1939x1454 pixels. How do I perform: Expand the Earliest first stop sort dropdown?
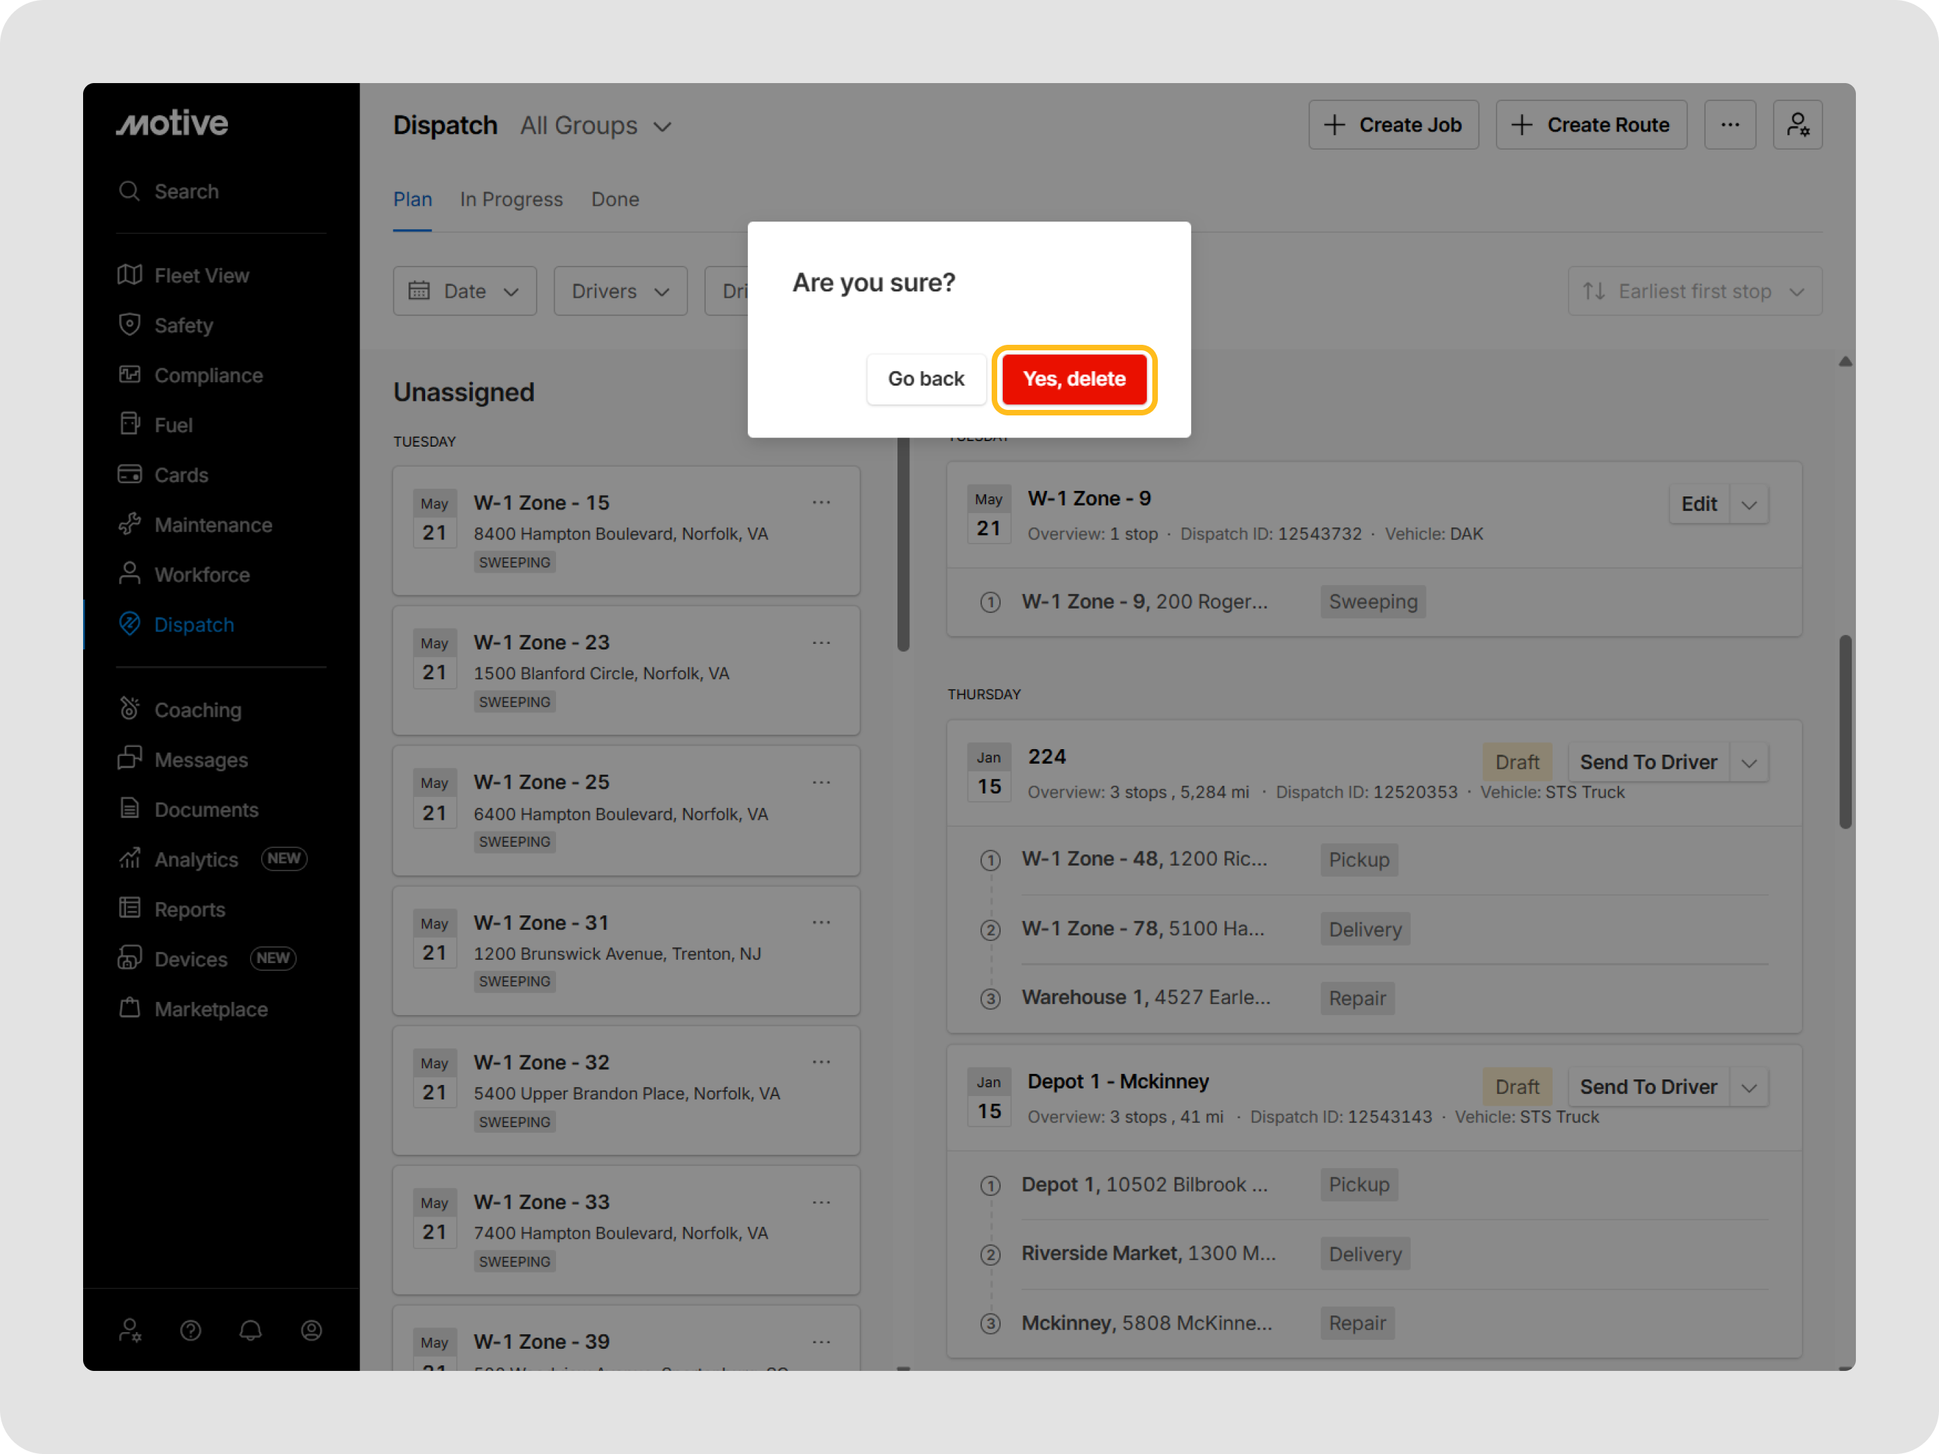pos(1694,291)
